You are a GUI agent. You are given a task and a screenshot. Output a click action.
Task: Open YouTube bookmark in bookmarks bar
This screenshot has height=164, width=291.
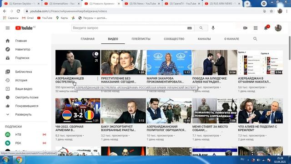[x=45, y=18]
